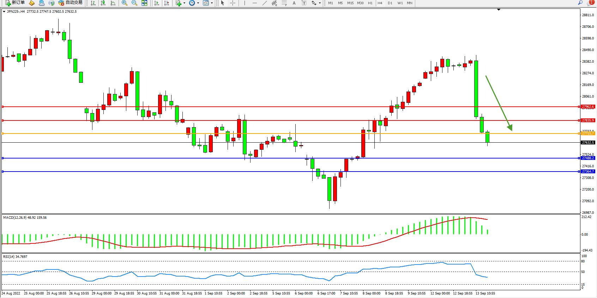Tile chart windows icon
Image resolution: width=597 pixels, height=298 pixels.
point(144,3)
